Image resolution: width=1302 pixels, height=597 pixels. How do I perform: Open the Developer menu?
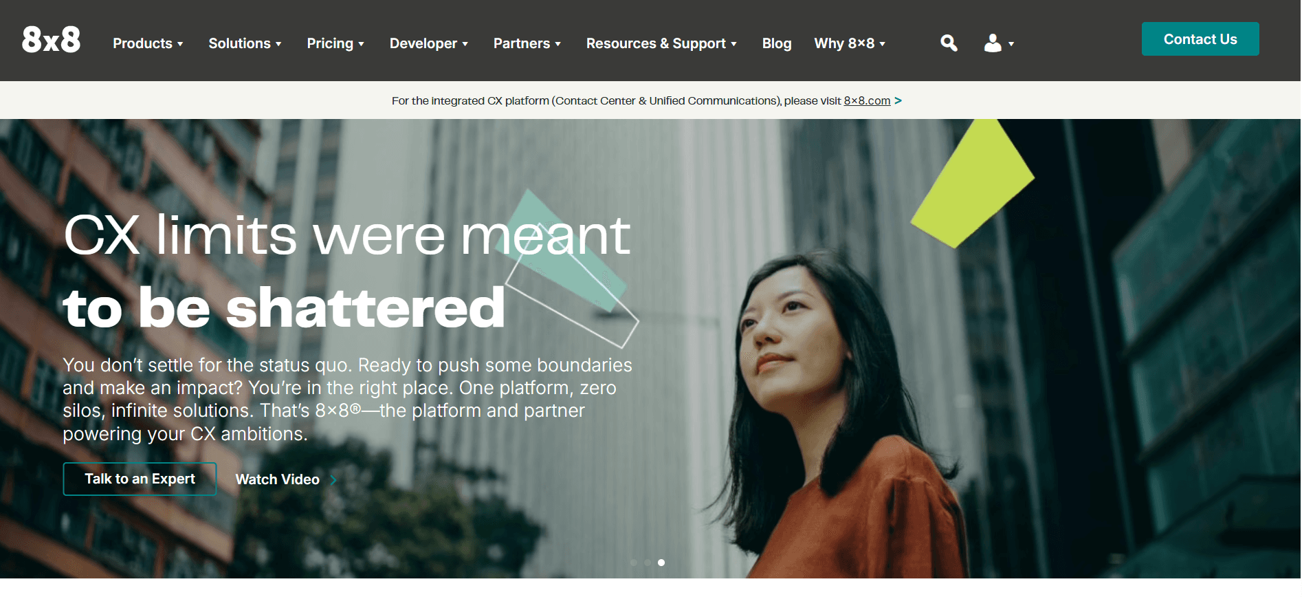429,43
